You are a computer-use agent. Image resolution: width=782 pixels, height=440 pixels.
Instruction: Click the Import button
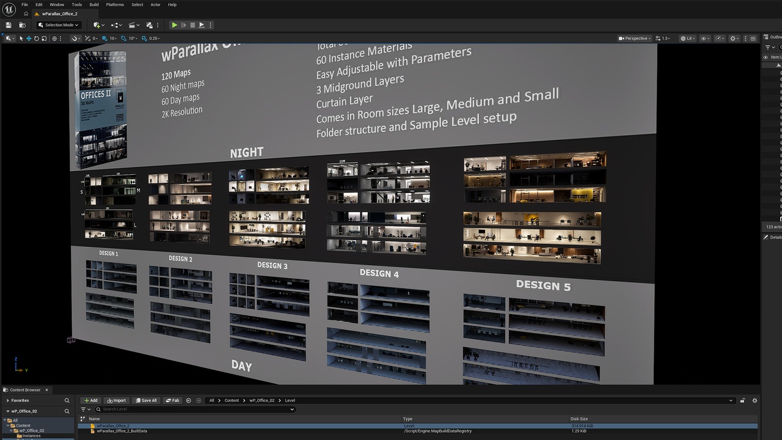click(116, 400)
